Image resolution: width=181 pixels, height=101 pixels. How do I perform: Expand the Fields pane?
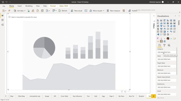(179, 16)
